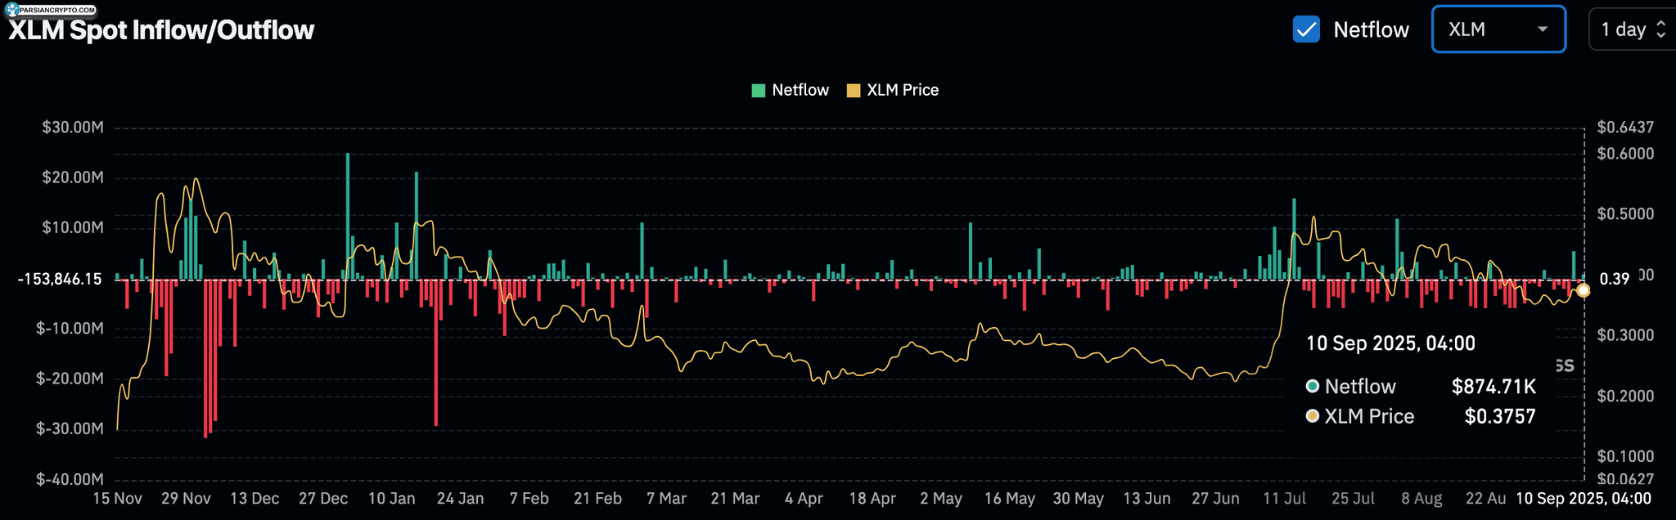Click the 0.39 current price label
The height and width of the screenshot is (520, 1676).
coord(1614,280)
